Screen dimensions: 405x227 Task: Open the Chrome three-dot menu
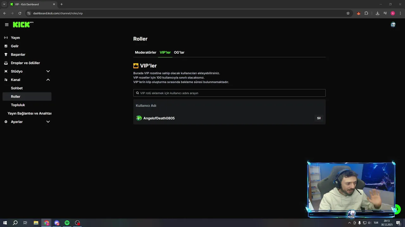[x=400, y=13]
